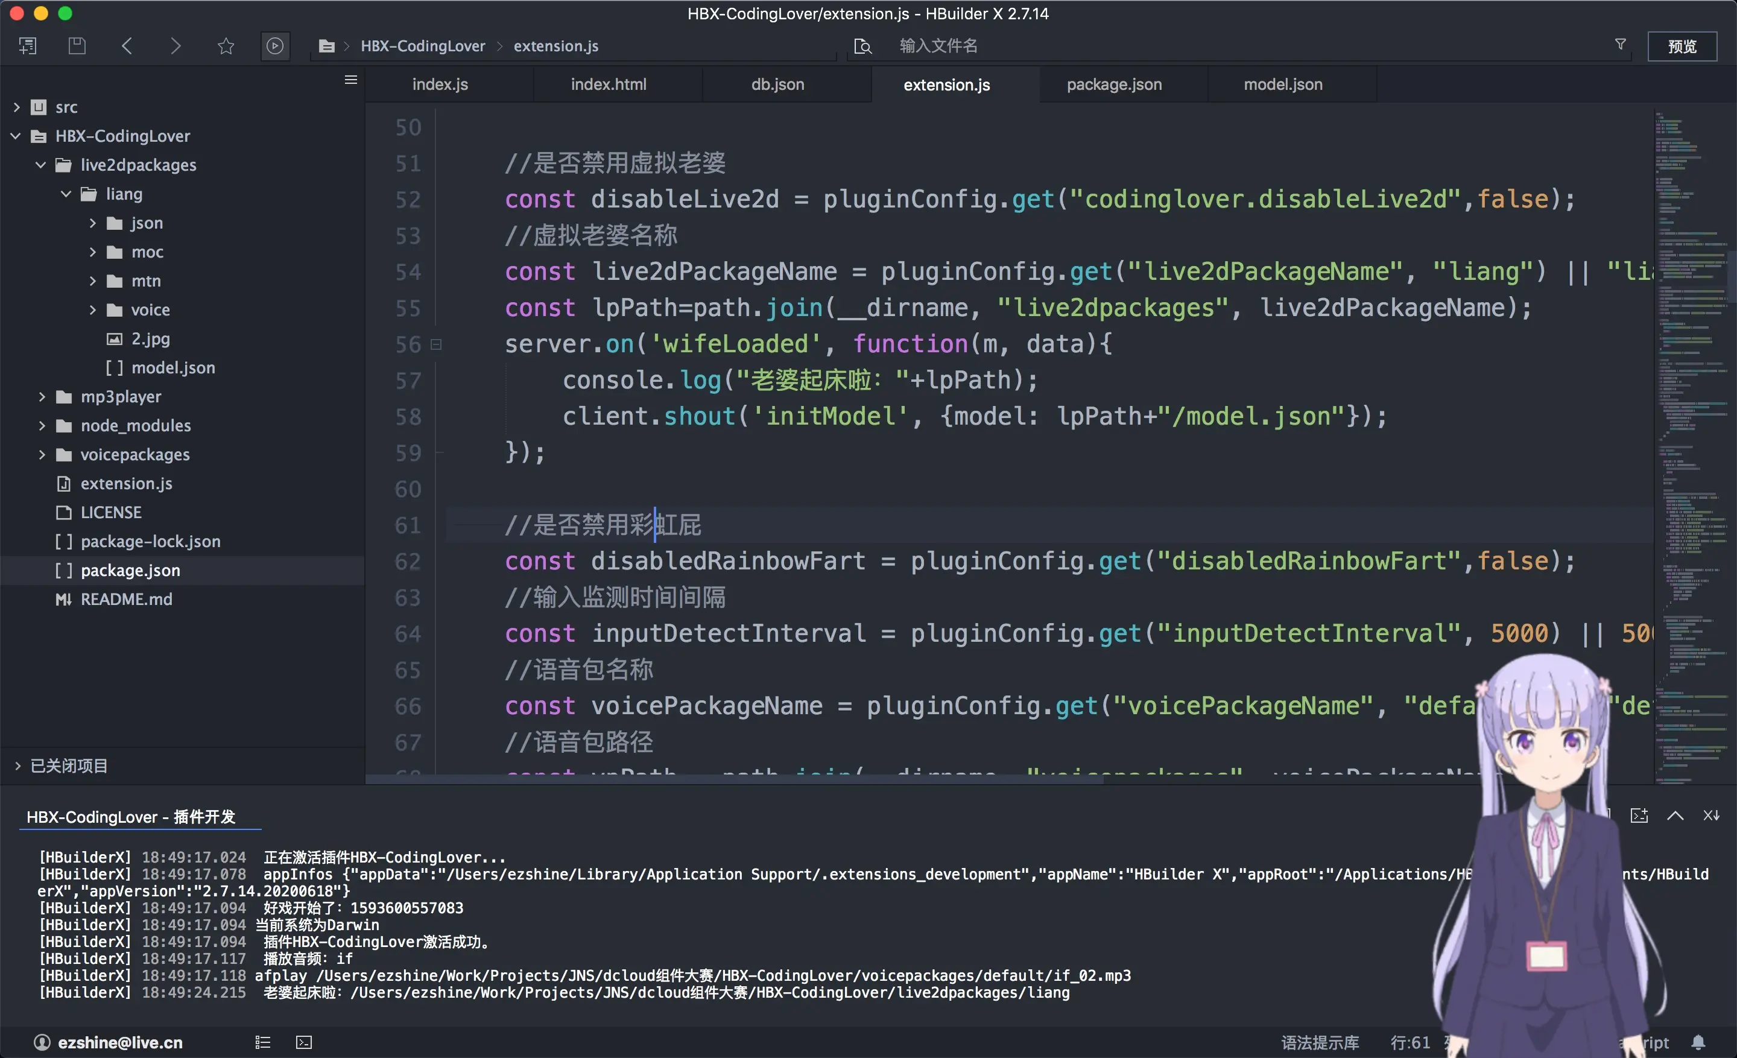
Task: Click the ezshine@live.cn account link
Action: coord(120,1042)
